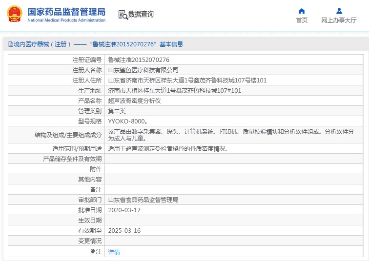Screen dimensions: 369x261
Task: Click the document icon before 境内医疗器械
Action: [x=10, y=44]
